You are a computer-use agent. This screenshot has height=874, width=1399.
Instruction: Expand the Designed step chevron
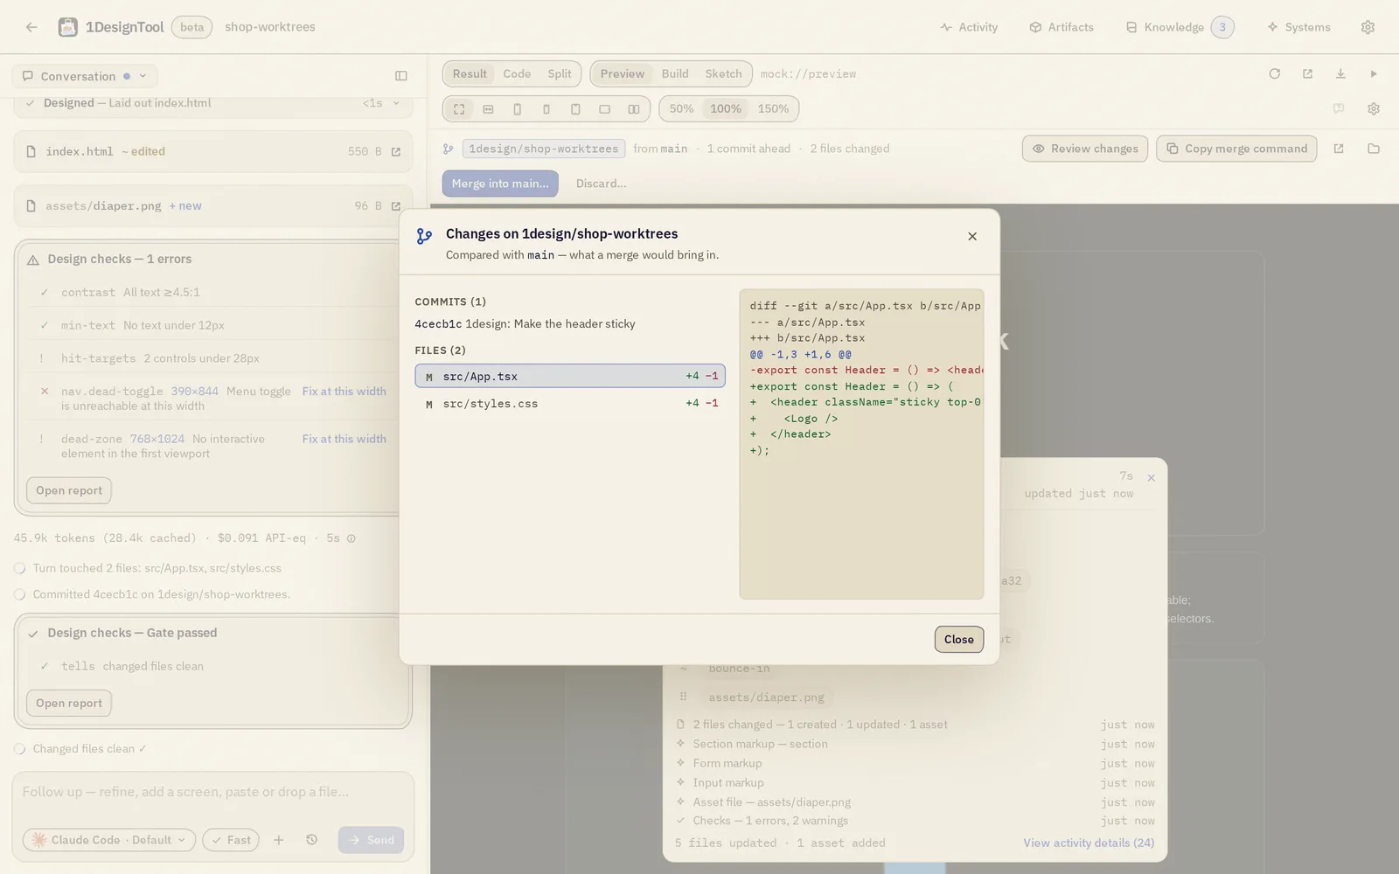[397, 103]
